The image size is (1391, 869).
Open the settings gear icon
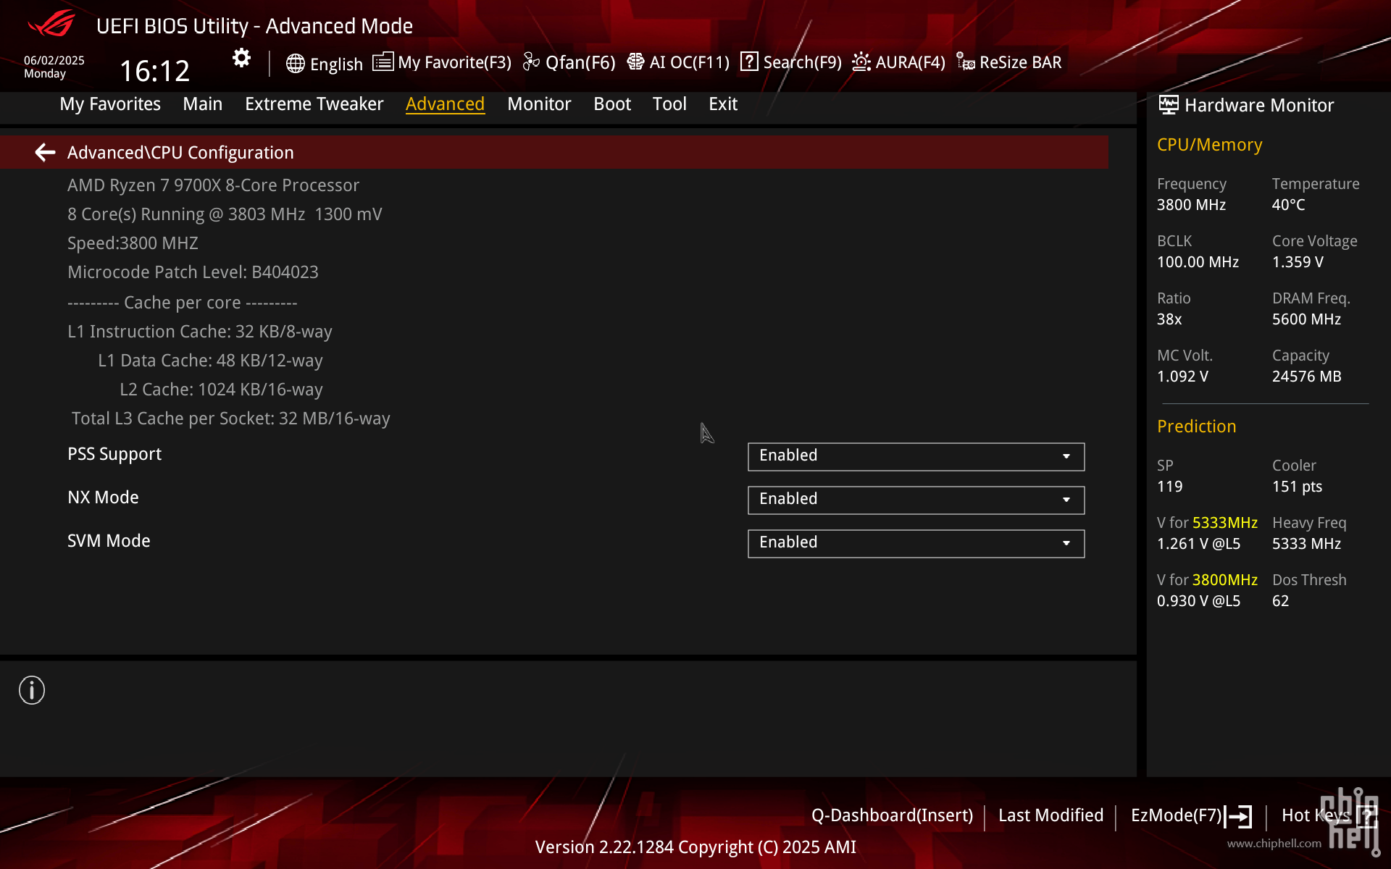click(x=241, y=58)
